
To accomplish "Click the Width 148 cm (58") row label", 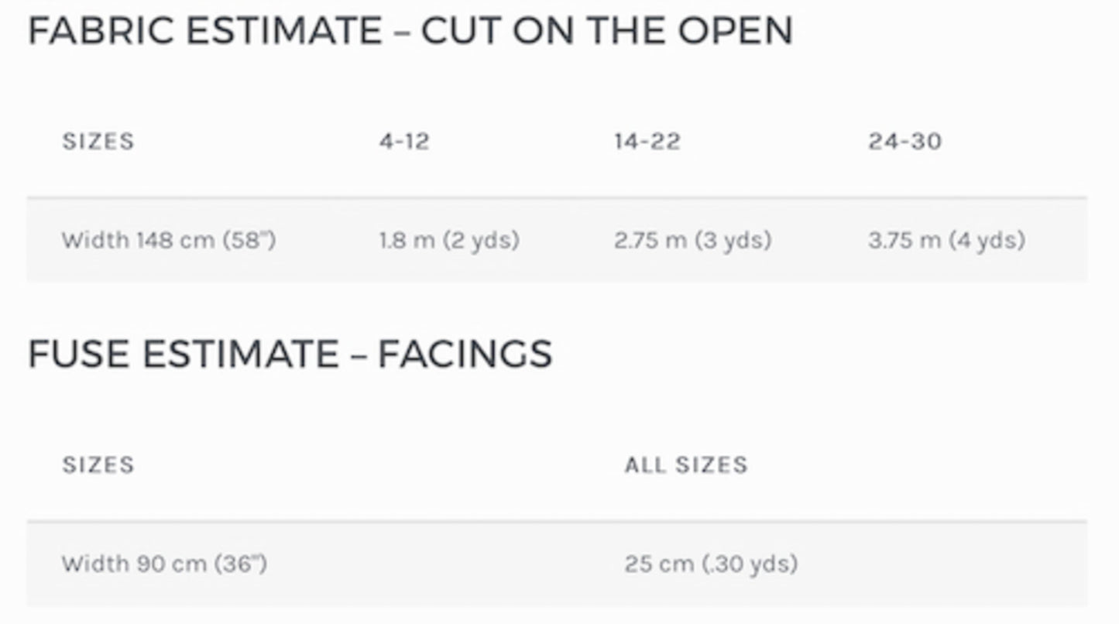I will [x=169, y=240].
